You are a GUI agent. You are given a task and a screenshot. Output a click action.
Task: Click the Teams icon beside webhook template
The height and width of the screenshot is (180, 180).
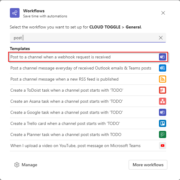tap(163, 57)
